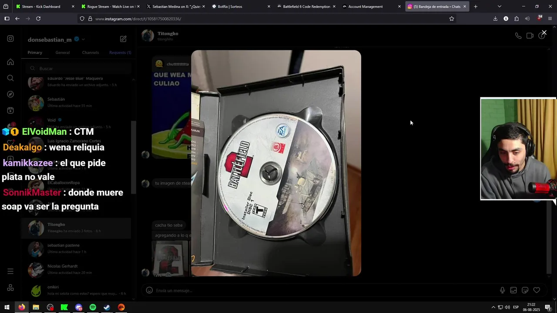
Task: Send a heart like in chat
Action: [537, 290]
